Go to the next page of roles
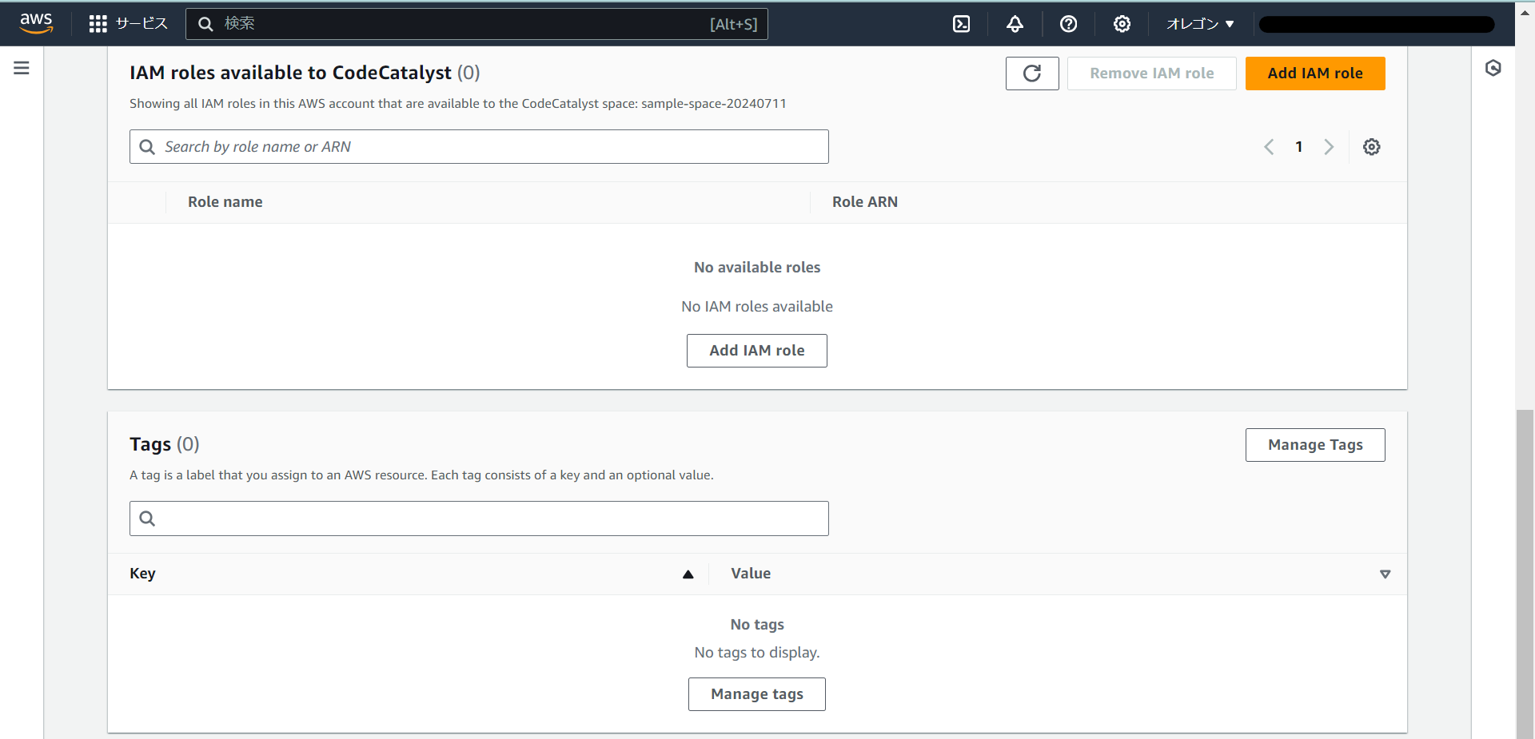Screen dimensions: 1535x739 tap(1329, 146)
